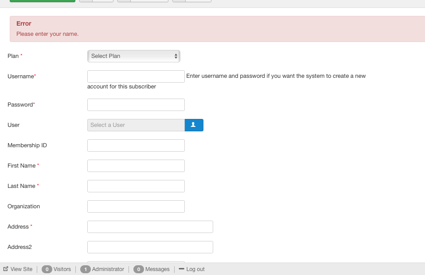This screenshot has width=425, height=275.
Task: Click the Administrator count badge
Action: point(86,269)
